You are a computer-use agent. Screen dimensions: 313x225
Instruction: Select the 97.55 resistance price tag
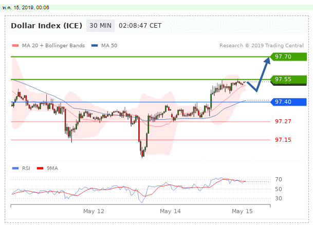[288, 80]
